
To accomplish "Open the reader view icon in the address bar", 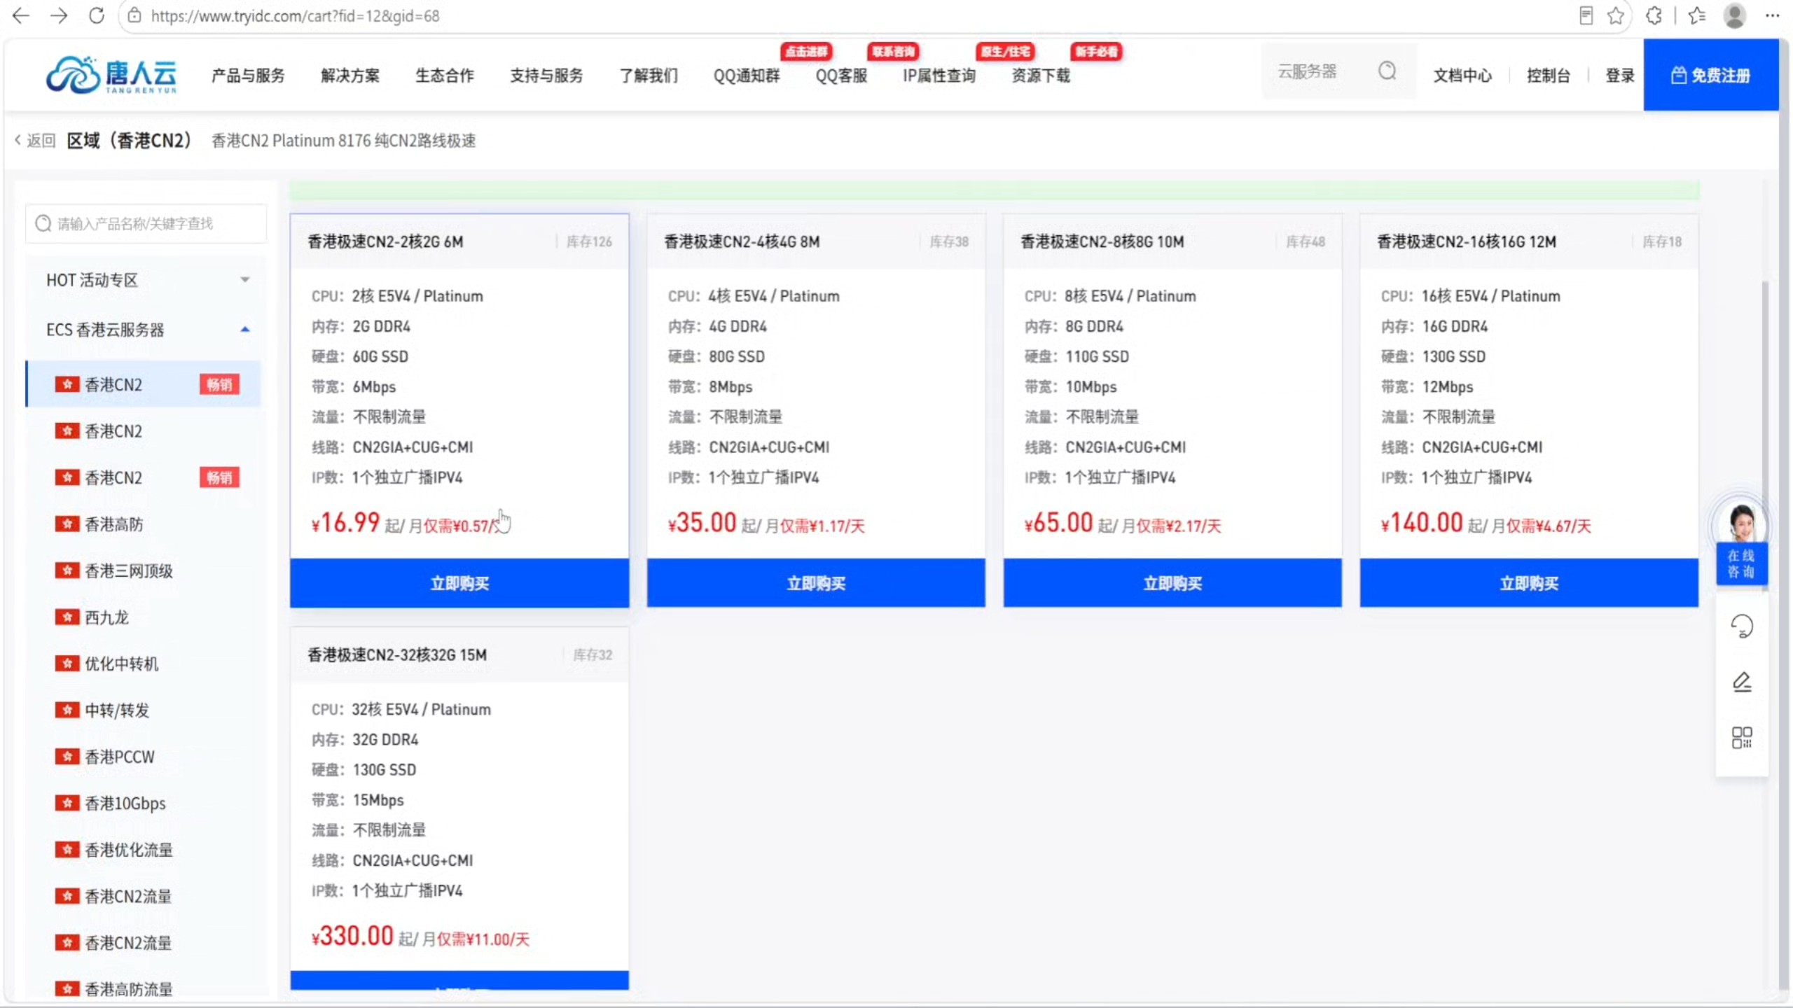I will click(x=1586, y=15).
